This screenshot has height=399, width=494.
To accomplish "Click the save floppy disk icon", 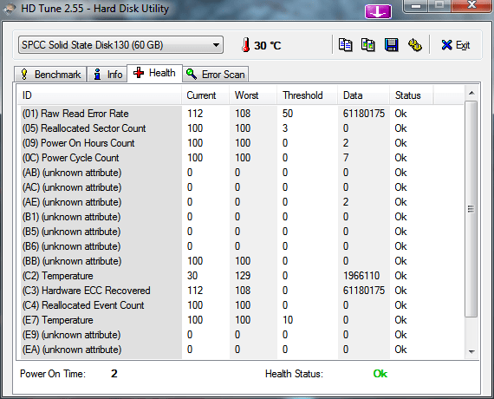I will click(x=391, y=45).
